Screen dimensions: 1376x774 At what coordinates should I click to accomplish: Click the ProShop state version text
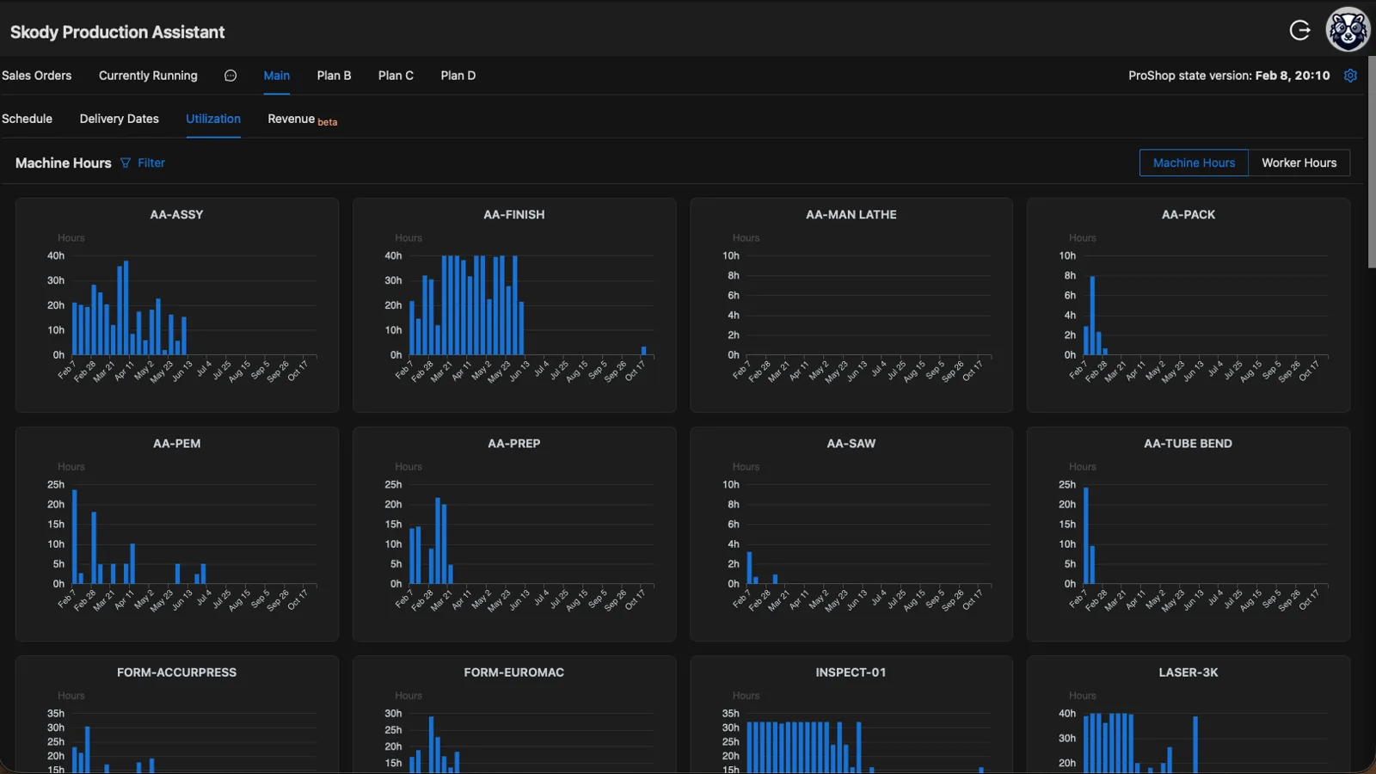(x=1229, y=76)
